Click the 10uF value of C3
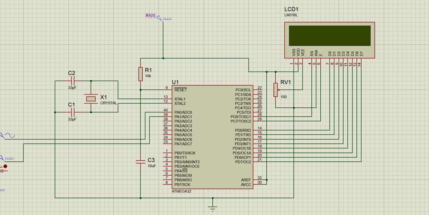The width and height of the screenshot is (429, 215). (x=152, y=166)
